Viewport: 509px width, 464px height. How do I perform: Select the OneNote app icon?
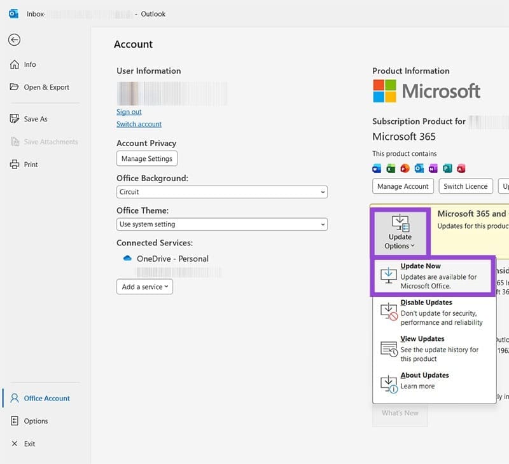431,168
